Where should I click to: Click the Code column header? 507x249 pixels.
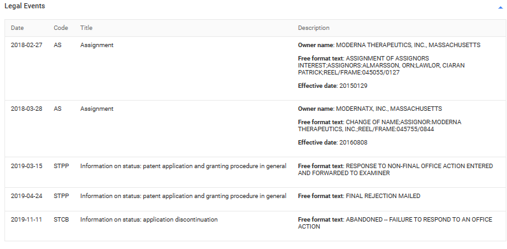click(61, 28)
